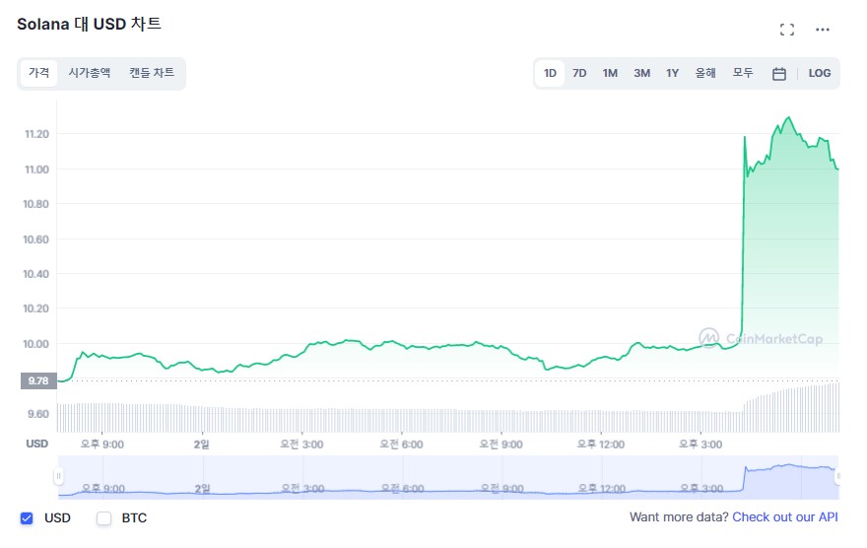Choose the 1M time range

tap(610, 74)
